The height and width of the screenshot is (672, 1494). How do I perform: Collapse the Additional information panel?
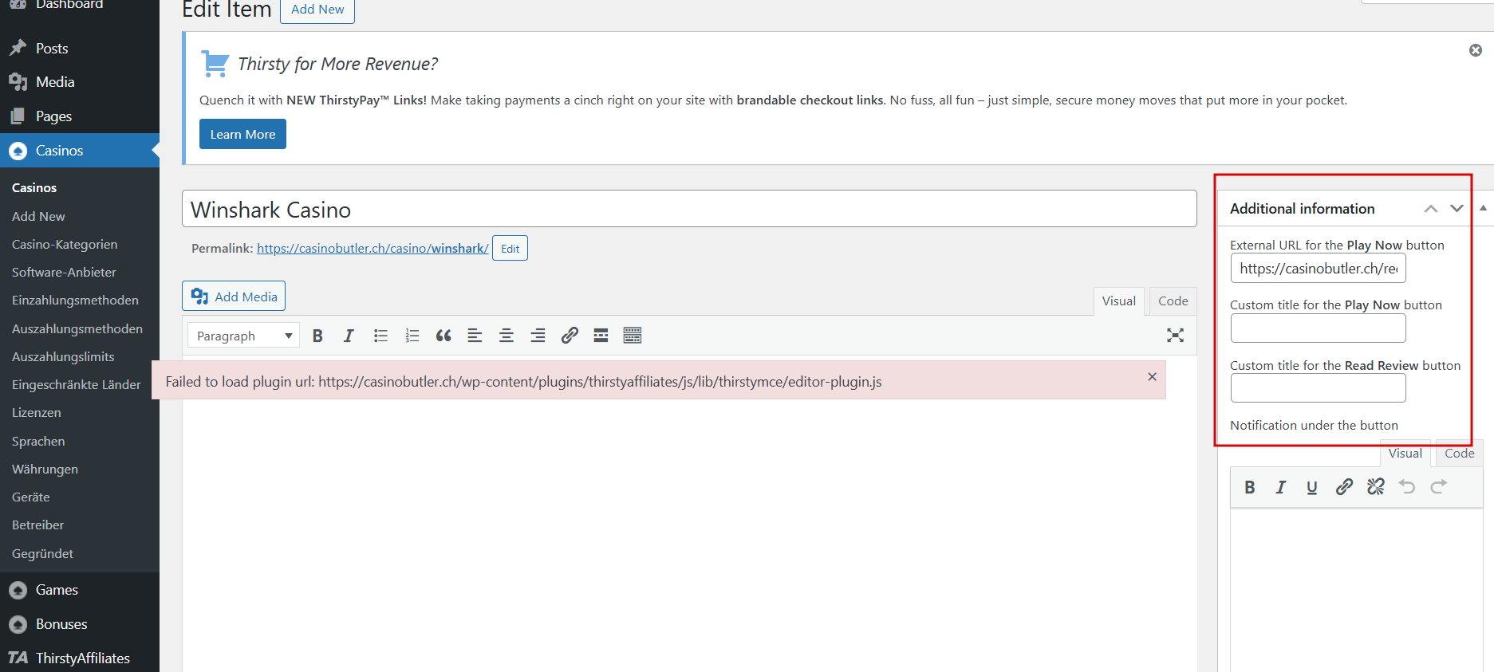(1483, 208)
